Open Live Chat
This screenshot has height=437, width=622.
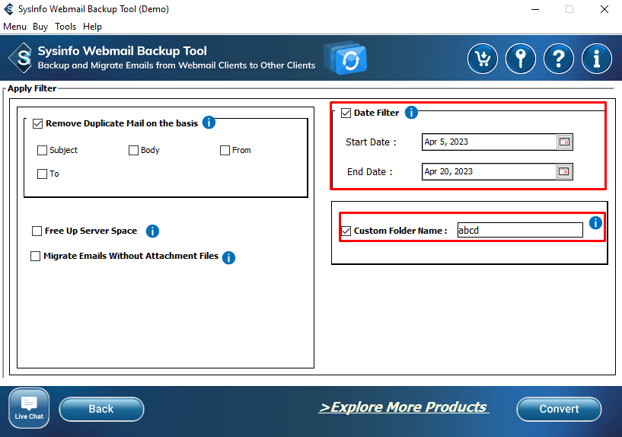29,408
